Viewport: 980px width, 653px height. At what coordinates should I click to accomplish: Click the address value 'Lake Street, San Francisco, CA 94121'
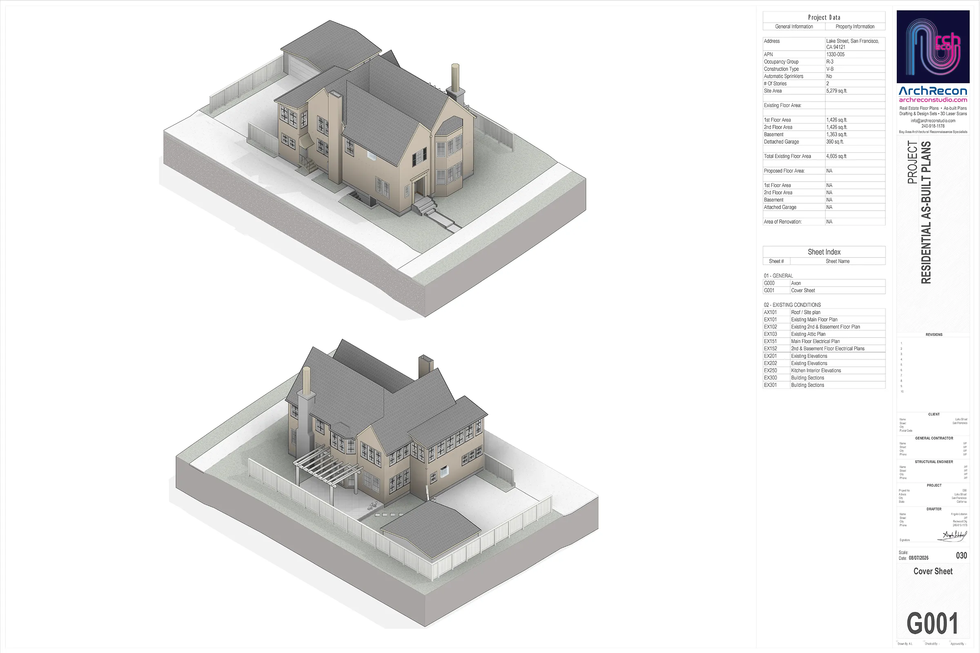pos(853,44)
